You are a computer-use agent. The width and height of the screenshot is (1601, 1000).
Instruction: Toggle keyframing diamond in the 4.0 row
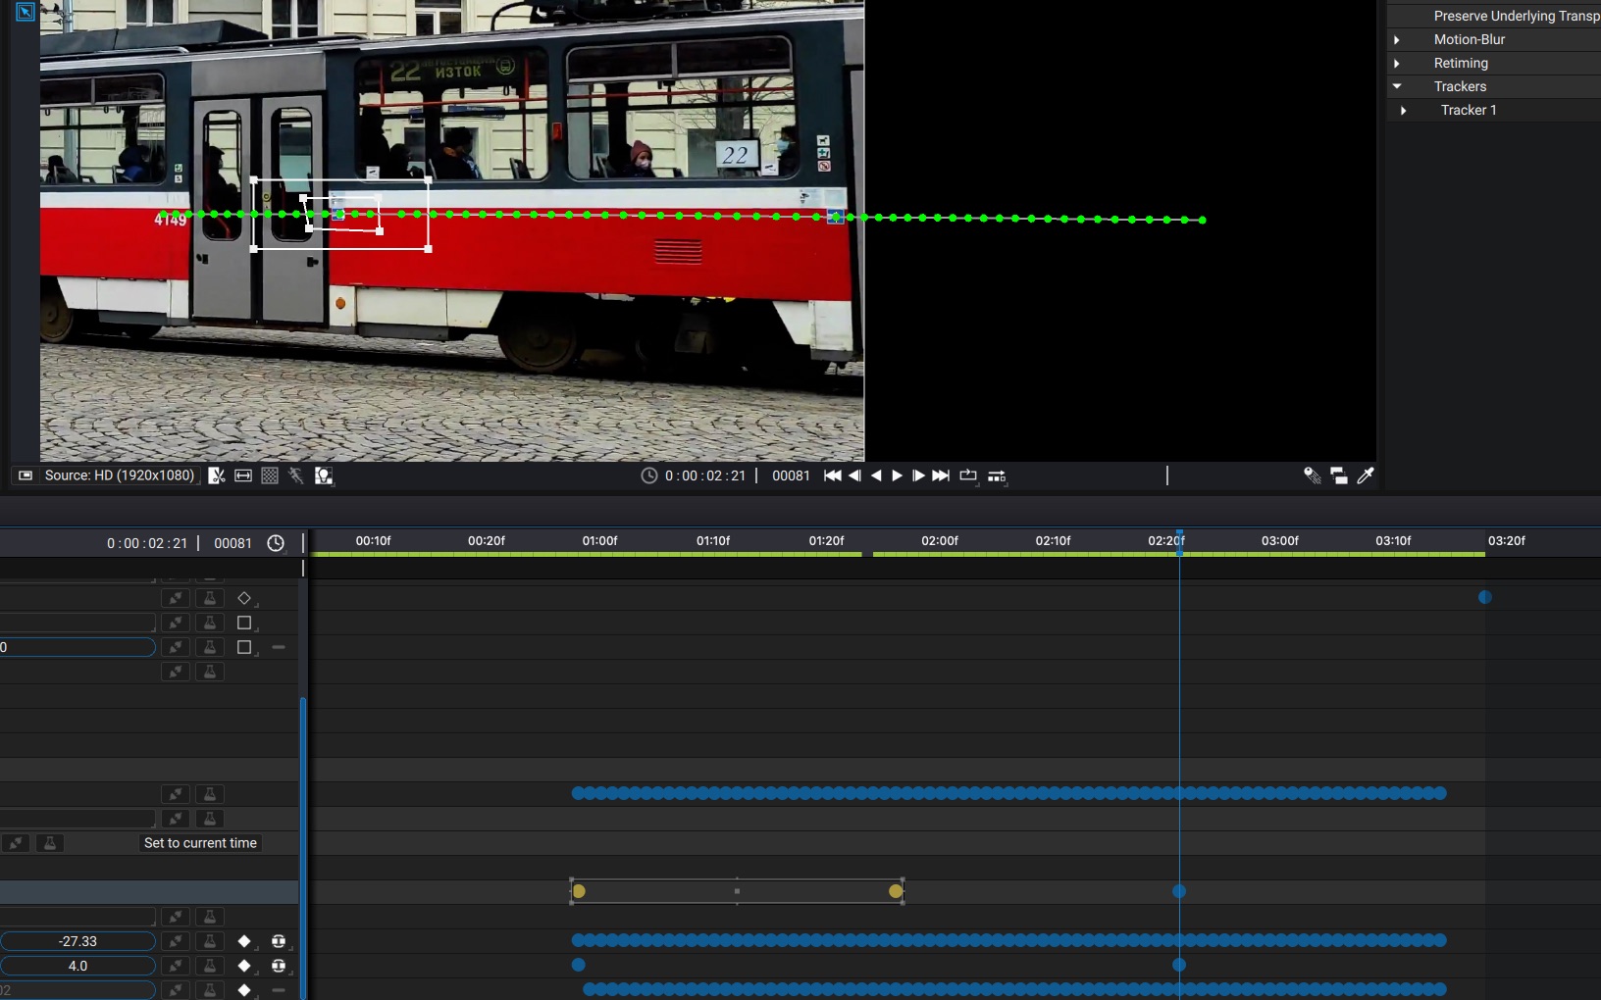[x=244, y=966]
